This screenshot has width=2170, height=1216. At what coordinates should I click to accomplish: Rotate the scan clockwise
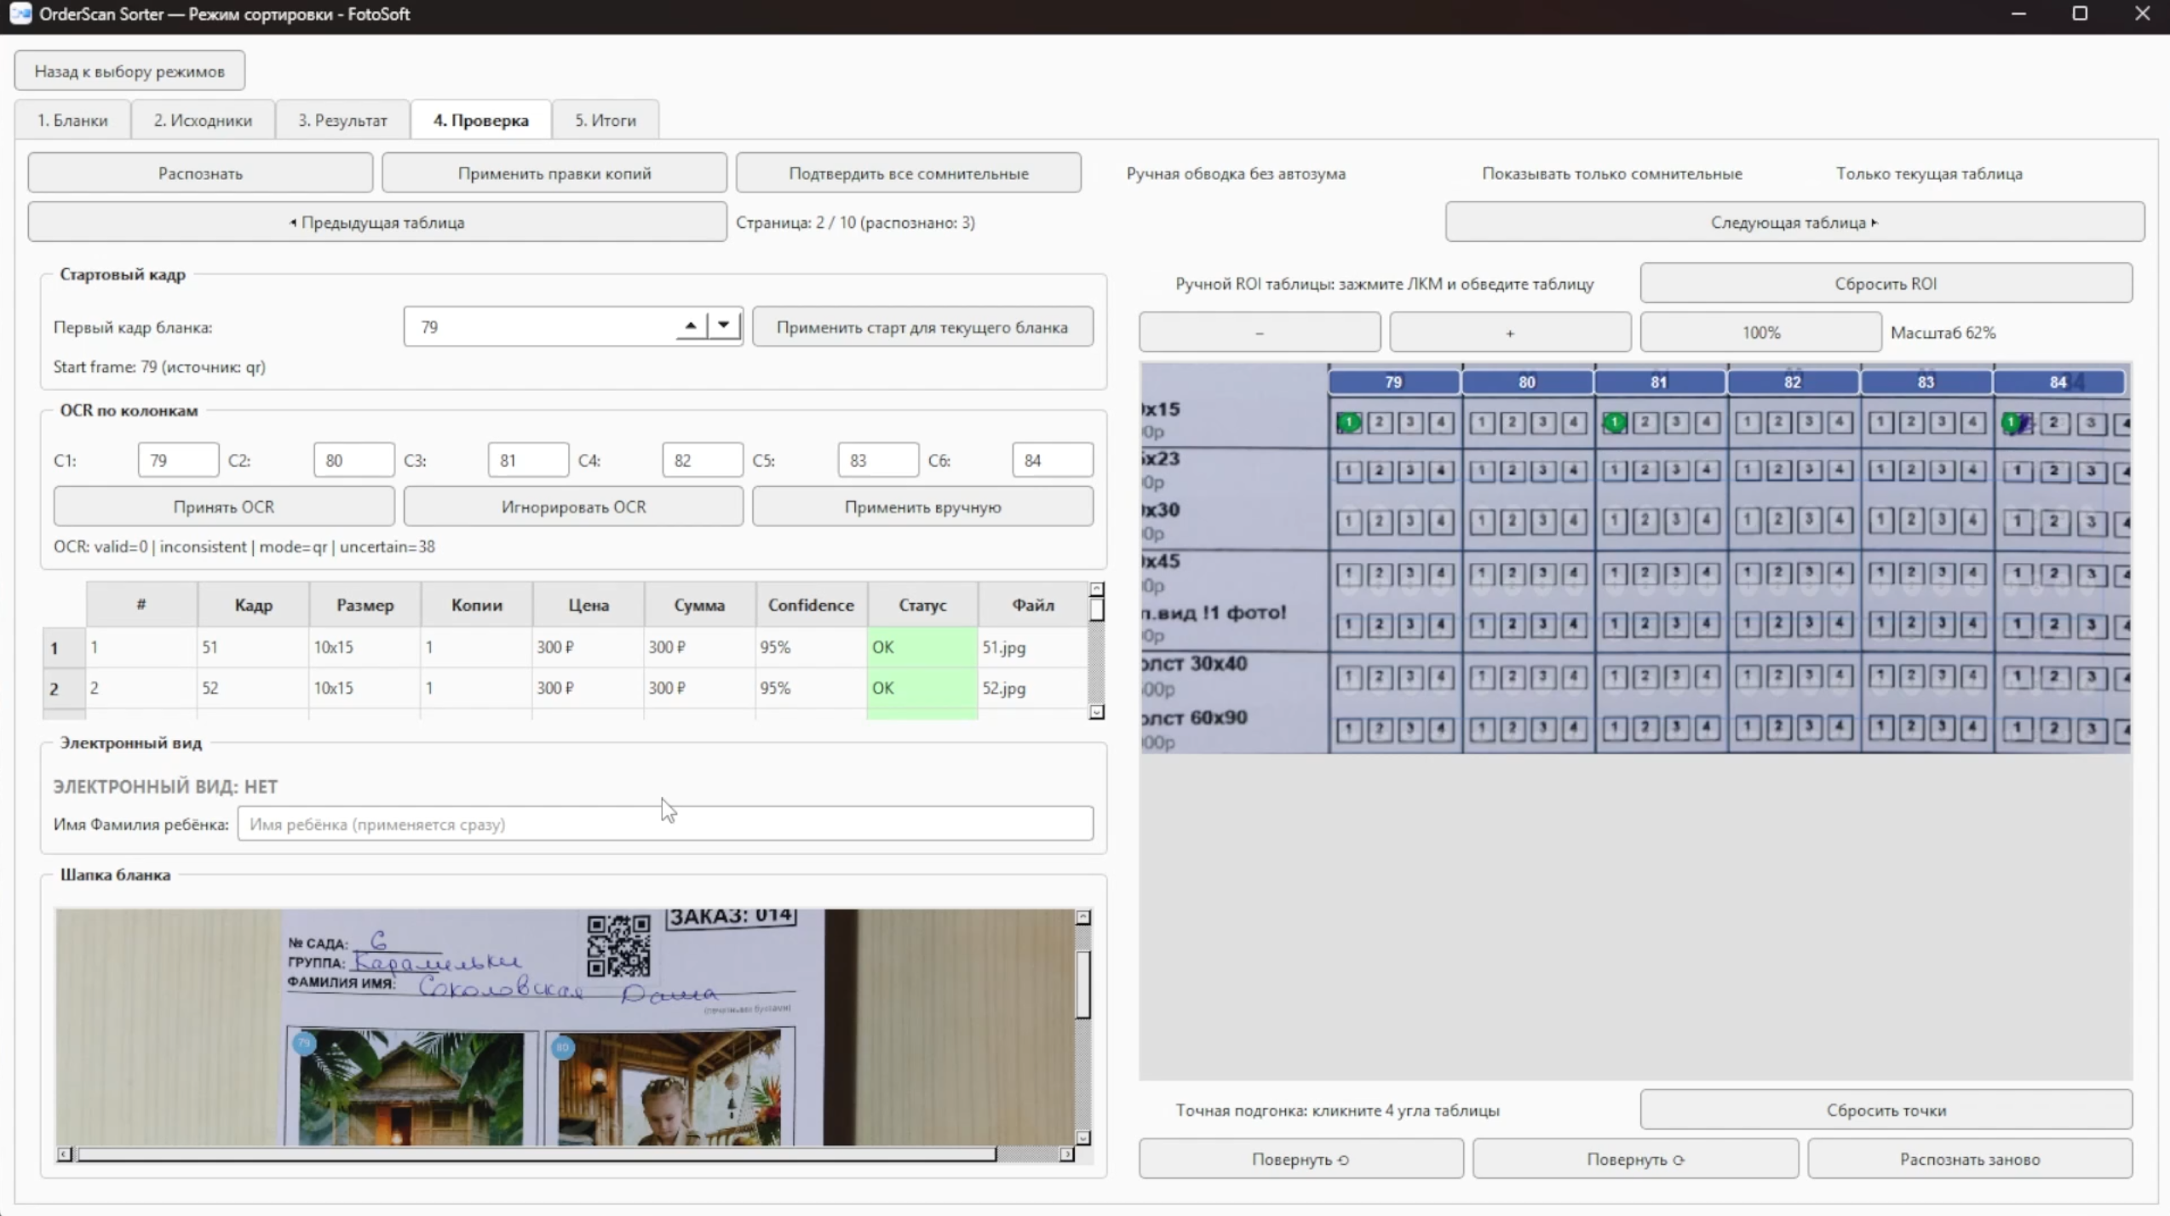[x=1635, y=1159]
